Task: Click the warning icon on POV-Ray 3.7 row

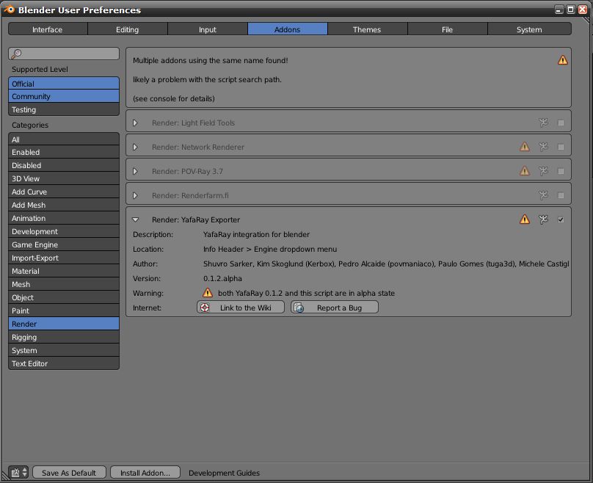Action: [x=524, y=171]
